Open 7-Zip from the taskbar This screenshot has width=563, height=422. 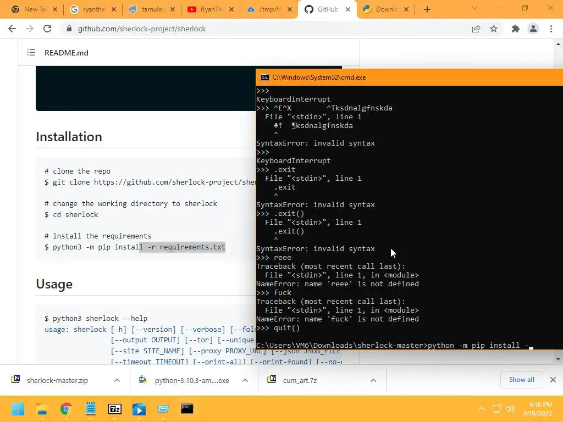click(x=114, y=409)
